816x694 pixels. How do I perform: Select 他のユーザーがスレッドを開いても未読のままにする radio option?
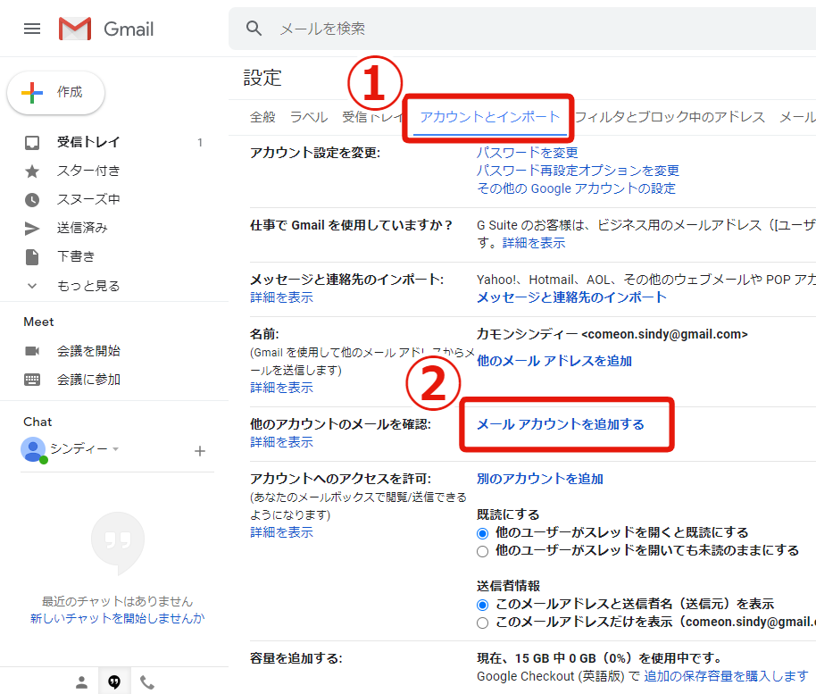483,551
